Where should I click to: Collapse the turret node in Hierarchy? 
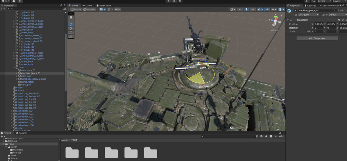pyautogui.click(x=14, y=67)
